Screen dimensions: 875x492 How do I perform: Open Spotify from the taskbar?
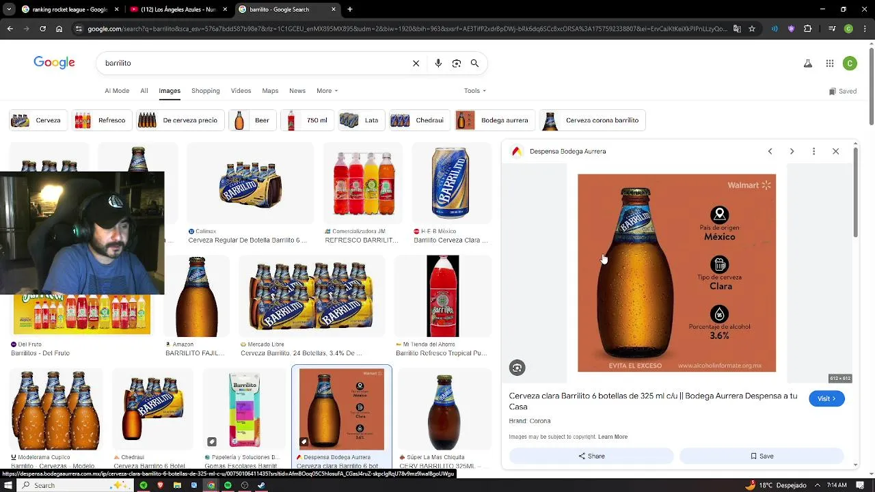[x=228, y=485]
